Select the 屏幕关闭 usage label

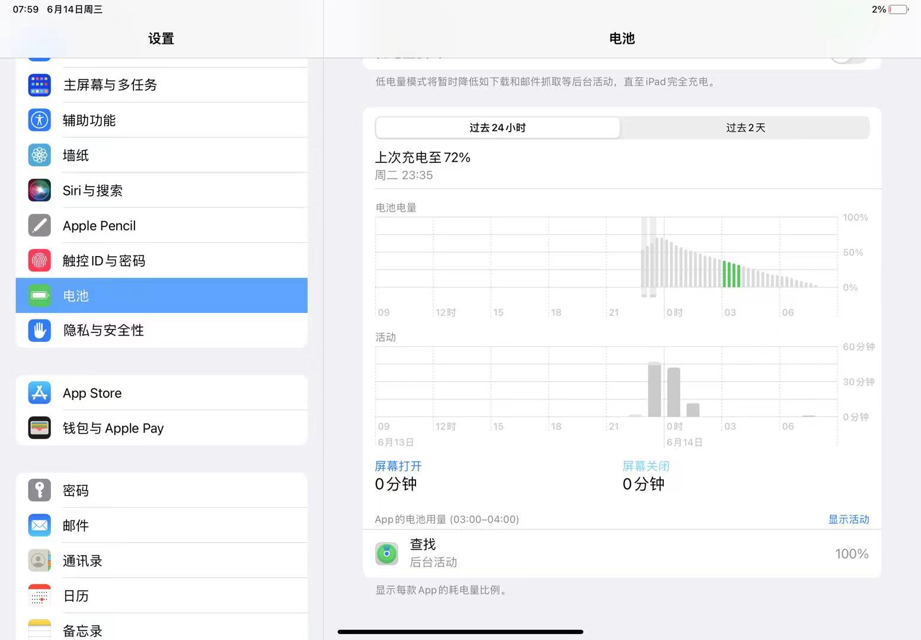(x=645, y=466)
